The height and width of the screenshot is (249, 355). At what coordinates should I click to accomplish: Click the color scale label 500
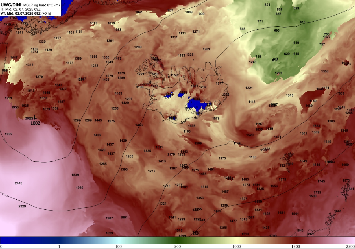(177, 247)
